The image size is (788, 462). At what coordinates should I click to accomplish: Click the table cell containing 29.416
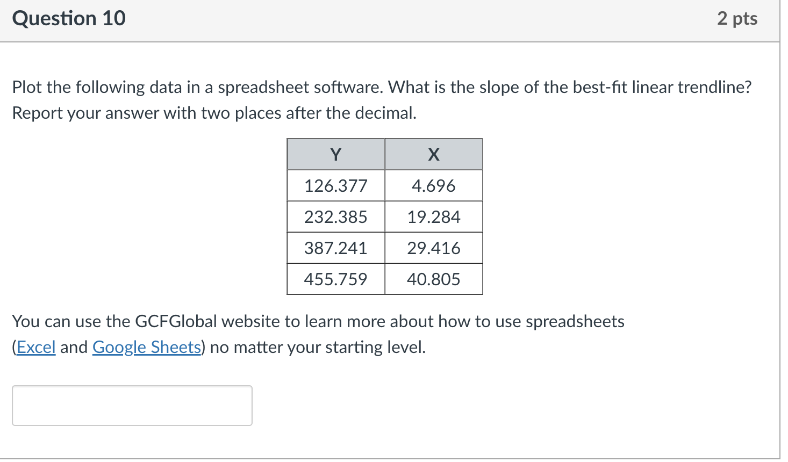pyautogui.click(x=433, y=248)
